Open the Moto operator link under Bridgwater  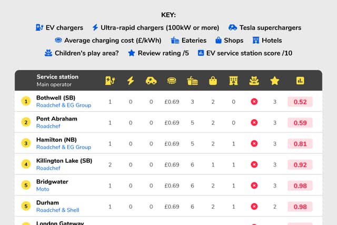point(43,189)
